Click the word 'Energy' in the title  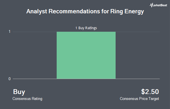[x=134, y=12]
